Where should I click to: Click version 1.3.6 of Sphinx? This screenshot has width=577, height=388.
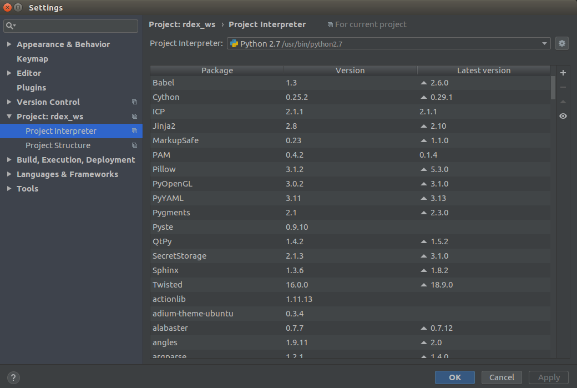295,270
